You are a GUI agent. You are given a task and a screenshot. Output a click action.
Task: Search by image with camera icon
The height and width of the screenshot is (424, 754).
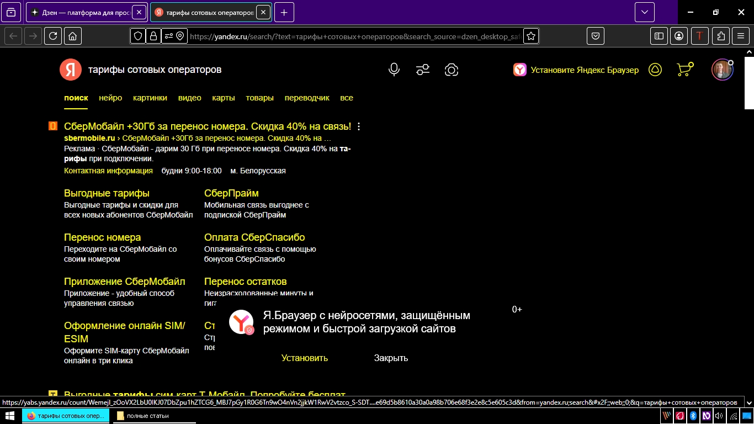tap(452, 70)
